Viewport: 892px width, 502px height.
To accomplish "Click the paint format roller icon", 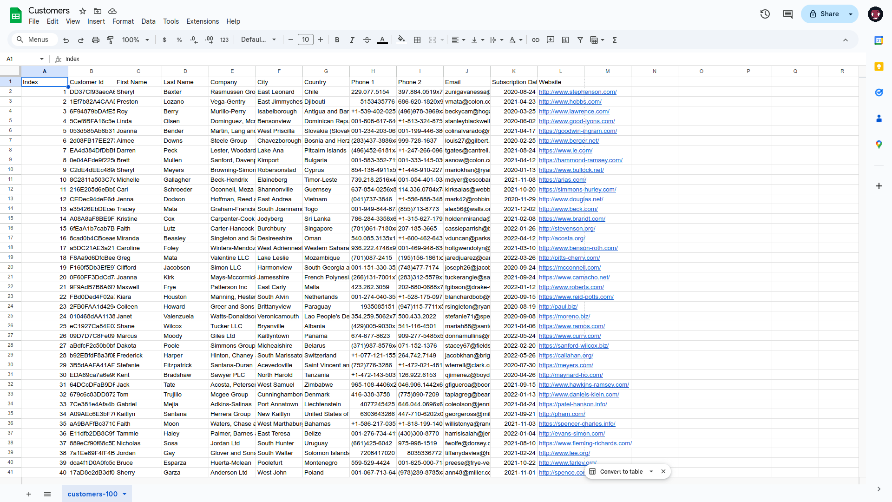I will [x=110, y=40].
